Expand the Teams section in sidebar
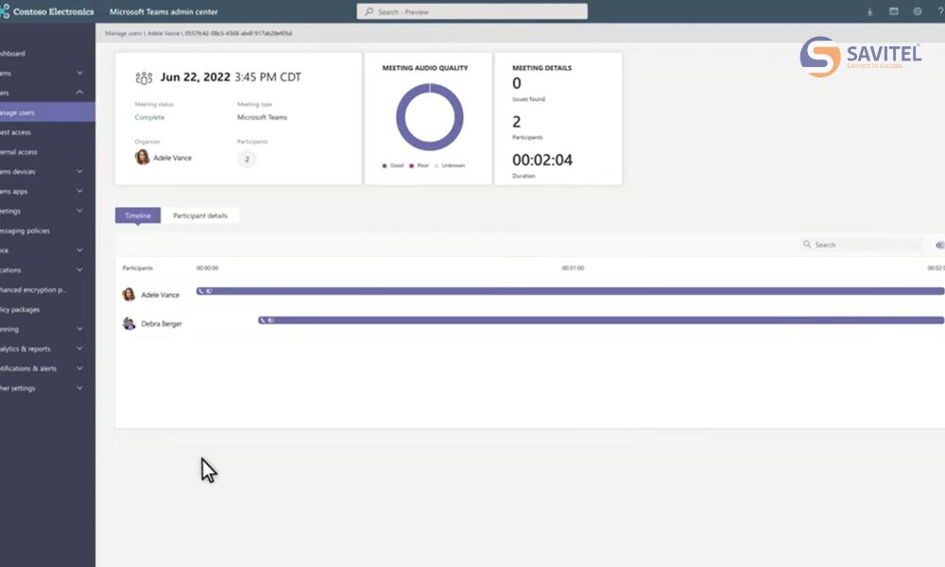 (x=79, y=73)
